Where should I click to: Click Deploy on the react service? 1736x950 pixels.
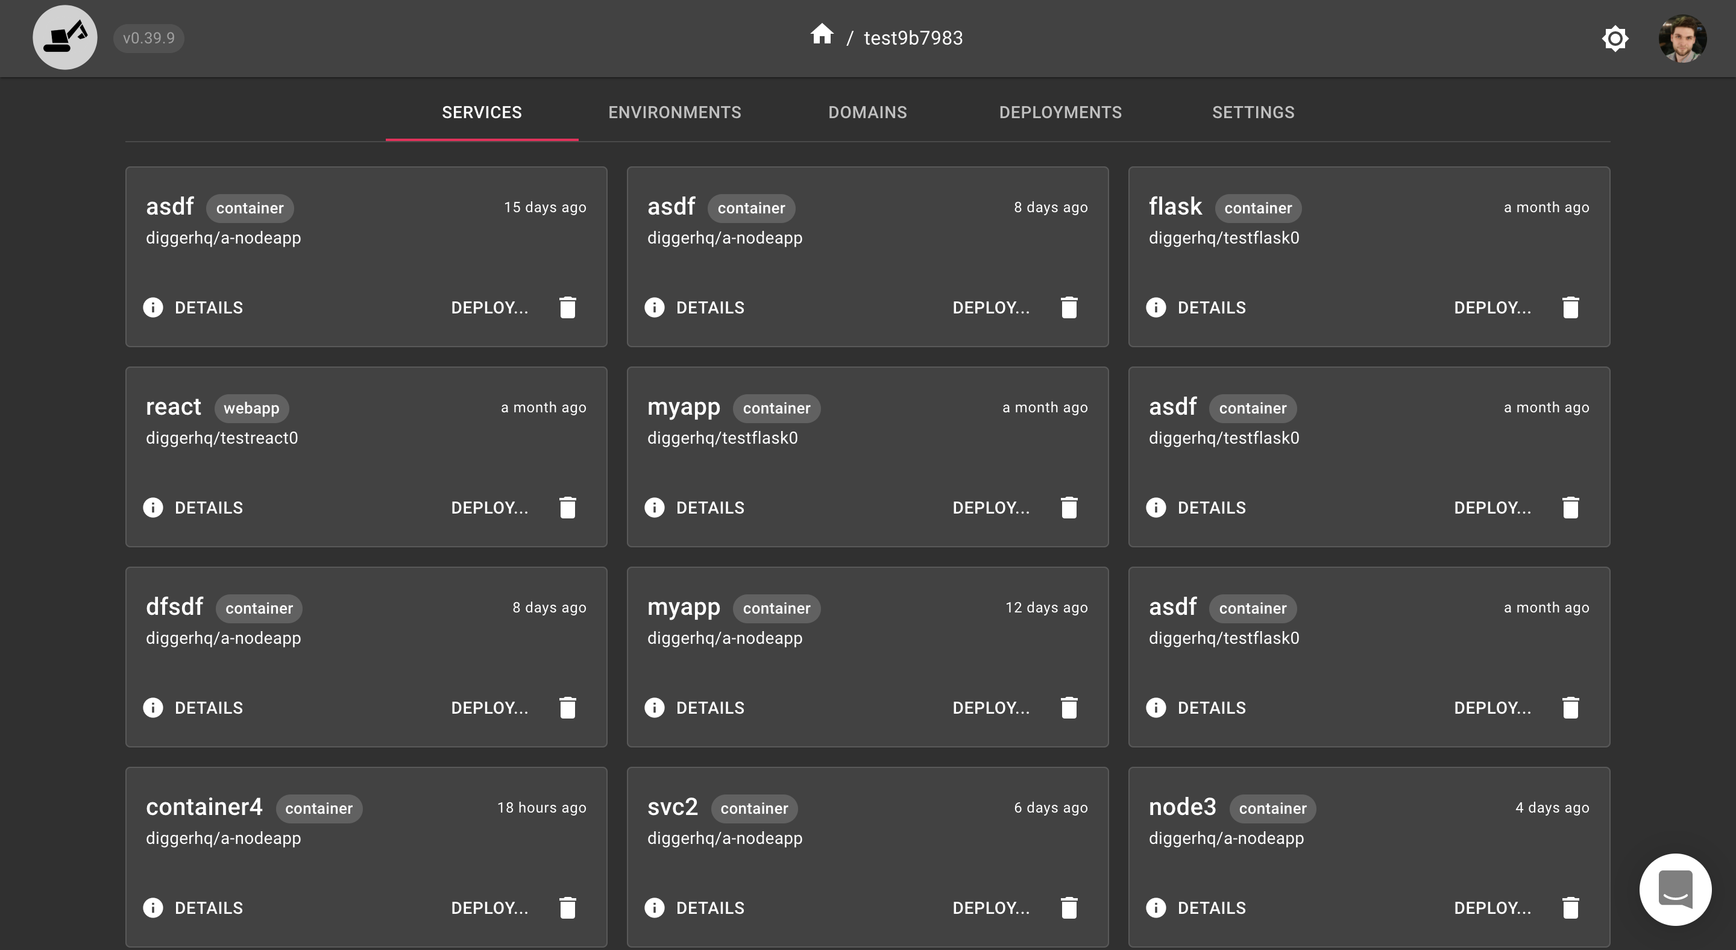tap(489, 508)
